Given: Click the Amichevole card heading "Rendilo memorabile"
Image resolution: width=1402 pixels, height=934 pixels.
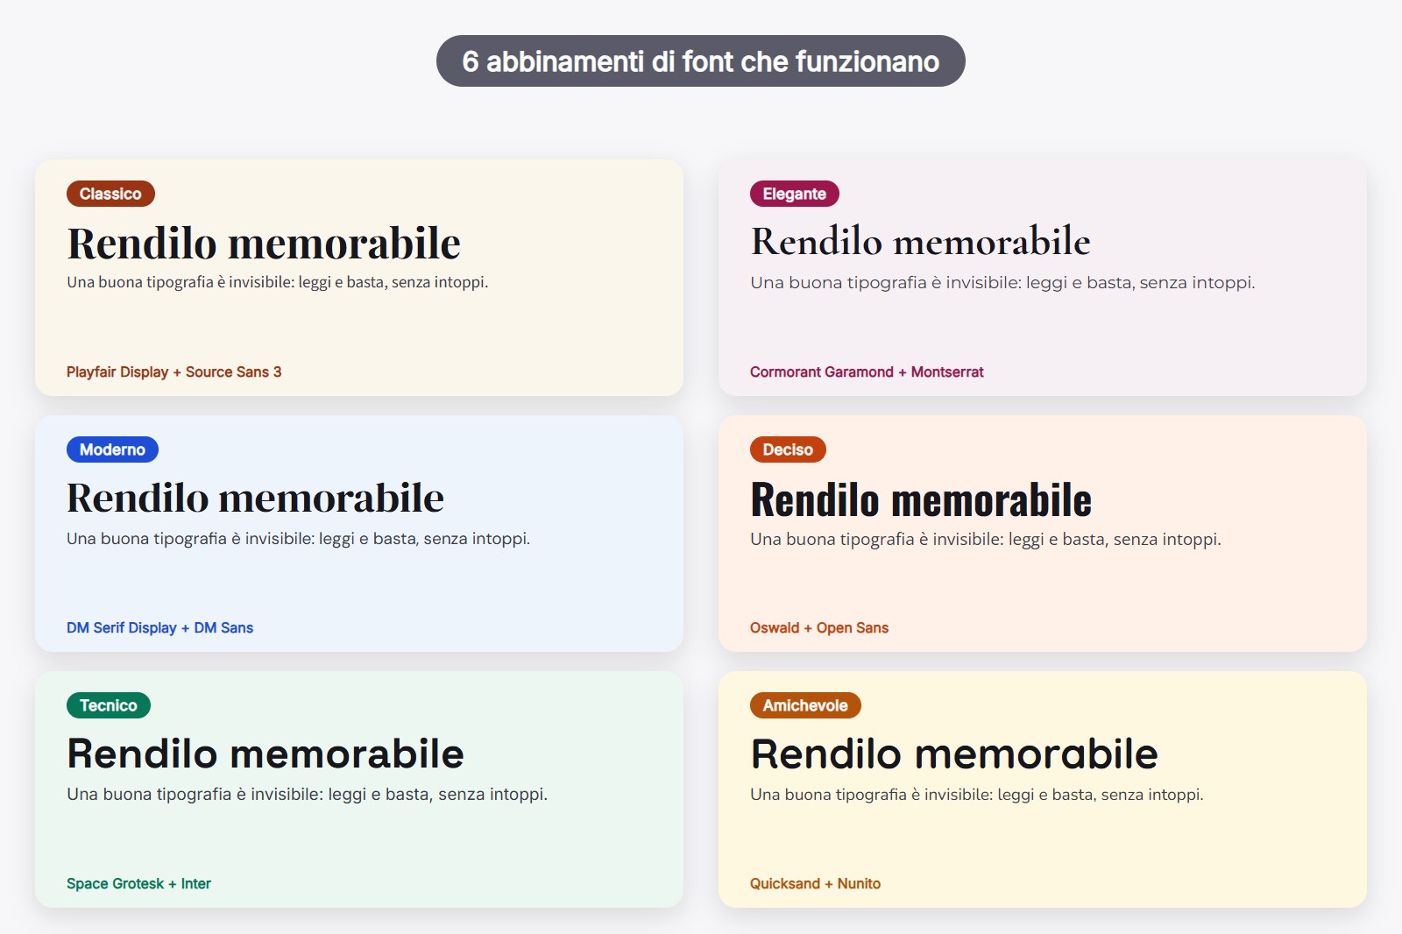Looking at the screenshot, I should (954, 754).
